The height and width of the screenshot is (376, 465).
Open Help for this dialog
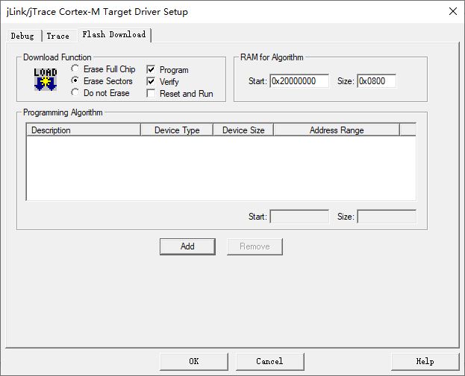tap(425, 362)
